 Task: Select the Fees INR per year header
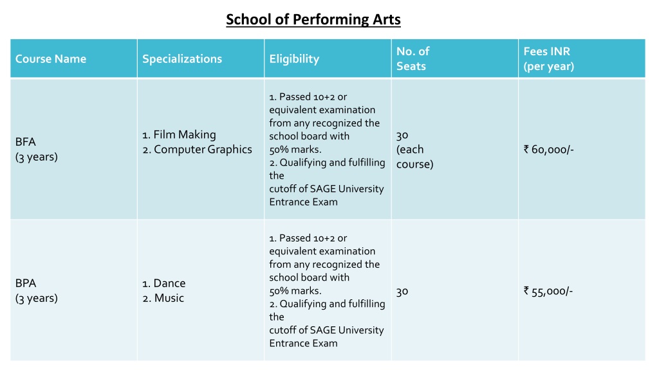tap(548, 58)
